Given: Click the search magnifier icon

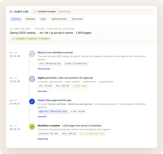Looking at the screenshot, I should [x=35, y=12].
